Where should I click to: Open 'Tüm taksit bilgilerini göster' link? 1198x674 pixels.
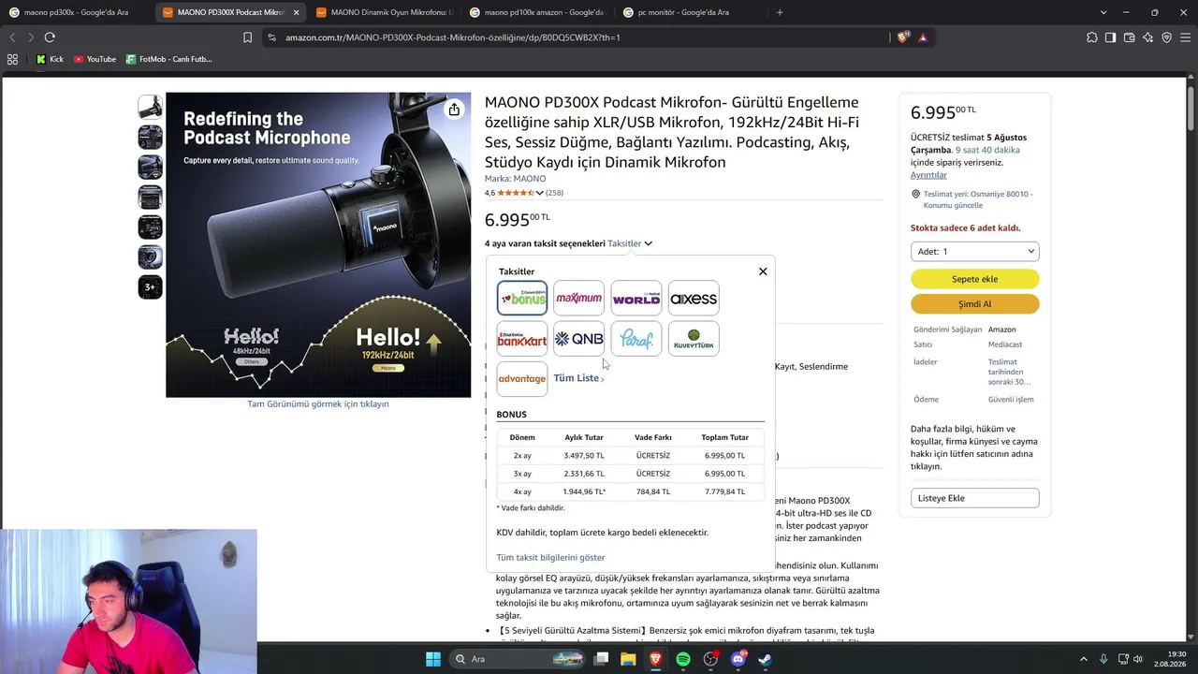[x=550, y=557]
